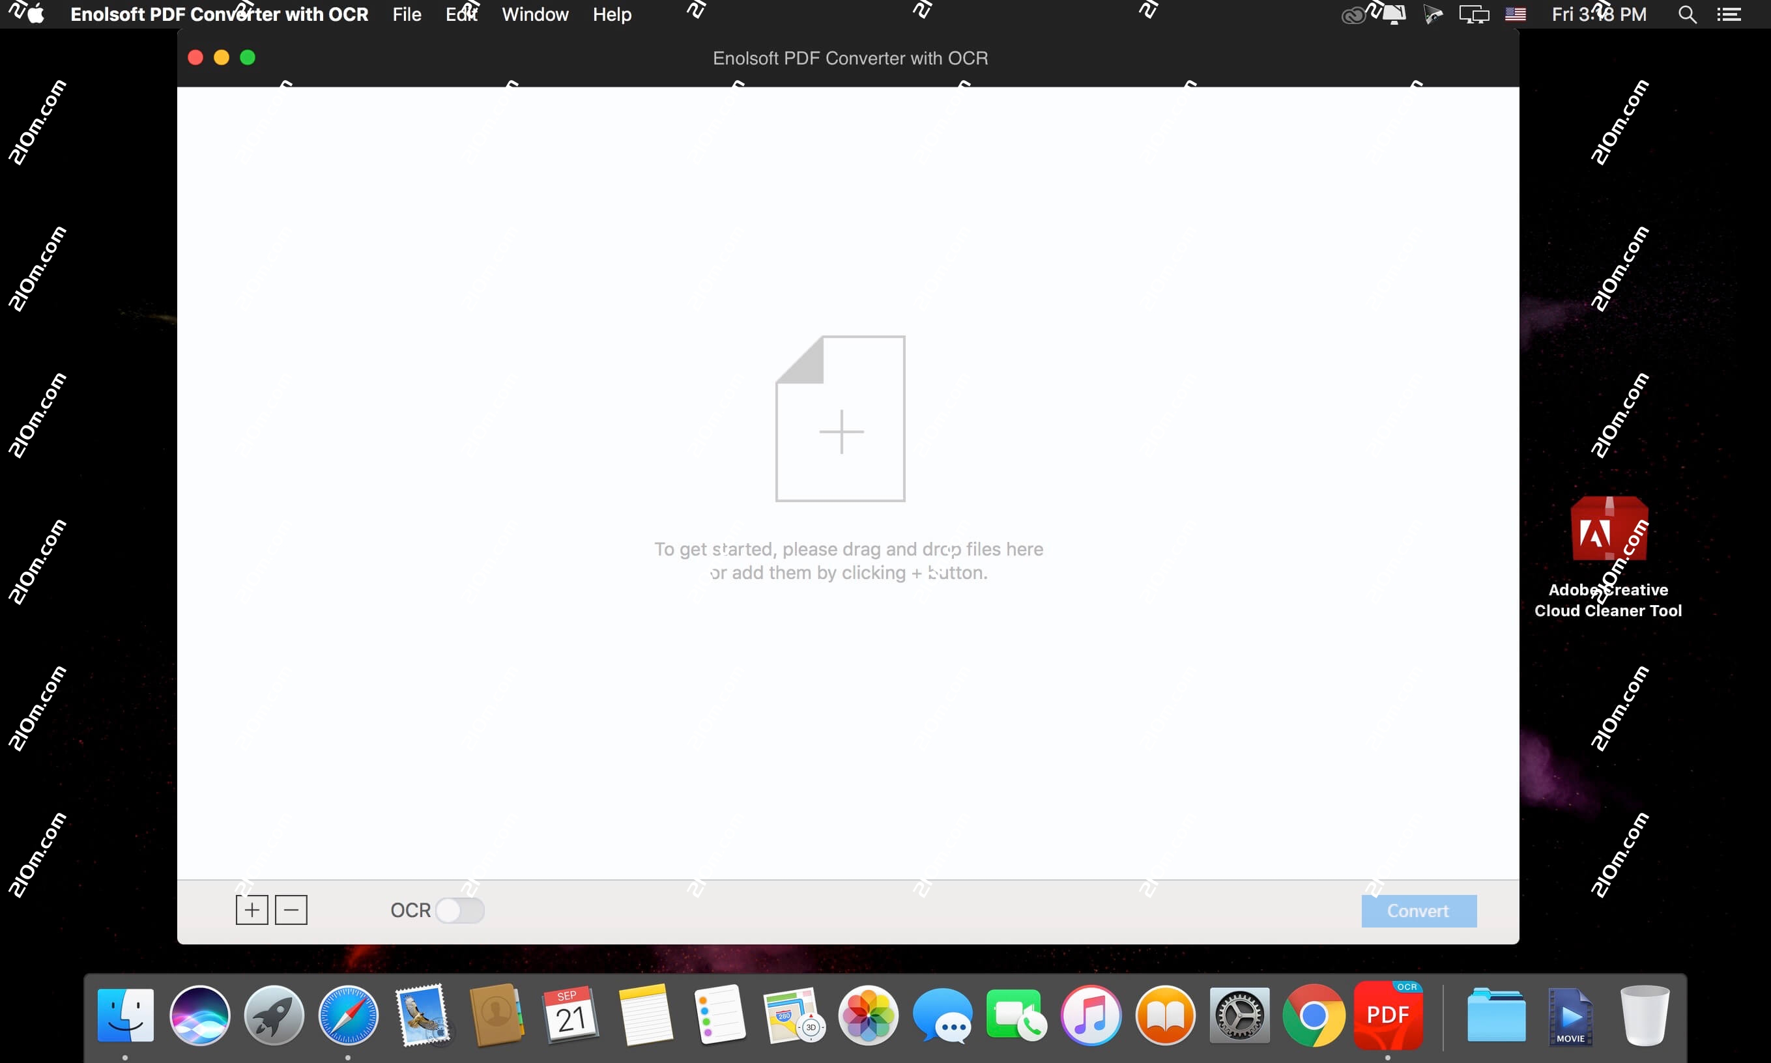
Task: Open the Photos app from the Dock
Action: tap(868, 1015)
